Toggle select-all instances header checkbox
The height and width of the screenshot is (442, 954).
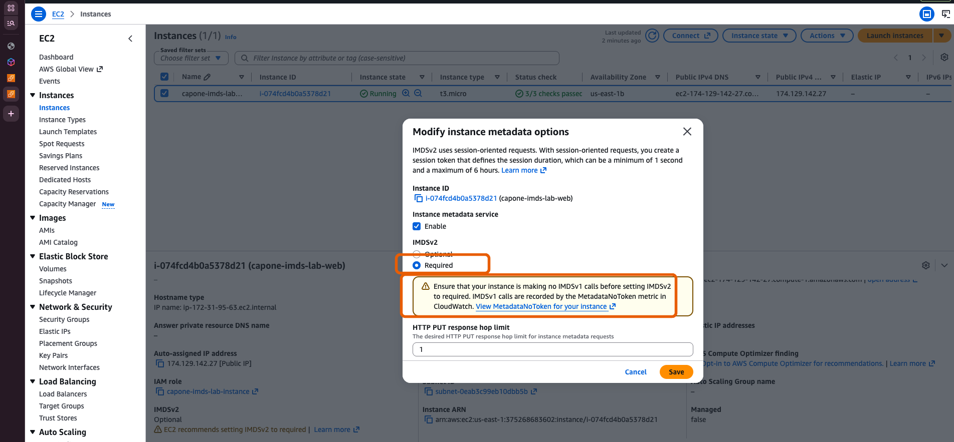coord(164,77)
